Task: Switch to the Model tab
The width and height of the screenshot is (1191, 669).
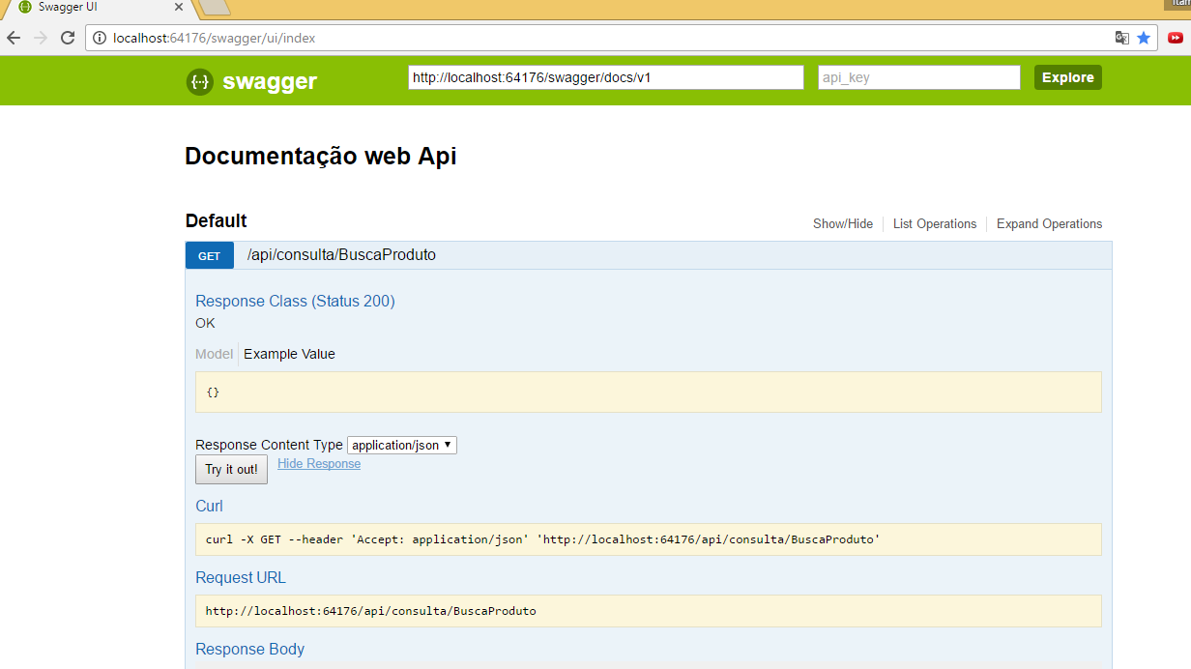Action: click(214, 354)
